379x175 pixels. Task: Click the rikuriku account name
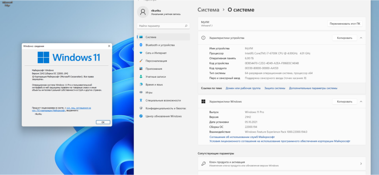[x=156, y=10]
